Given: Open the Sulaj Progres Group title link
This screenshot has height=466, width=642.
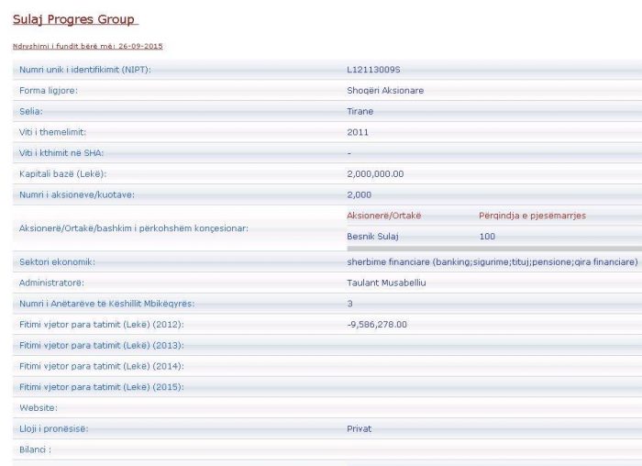Looking at the screenshot, I should click(x=73, y=19).
